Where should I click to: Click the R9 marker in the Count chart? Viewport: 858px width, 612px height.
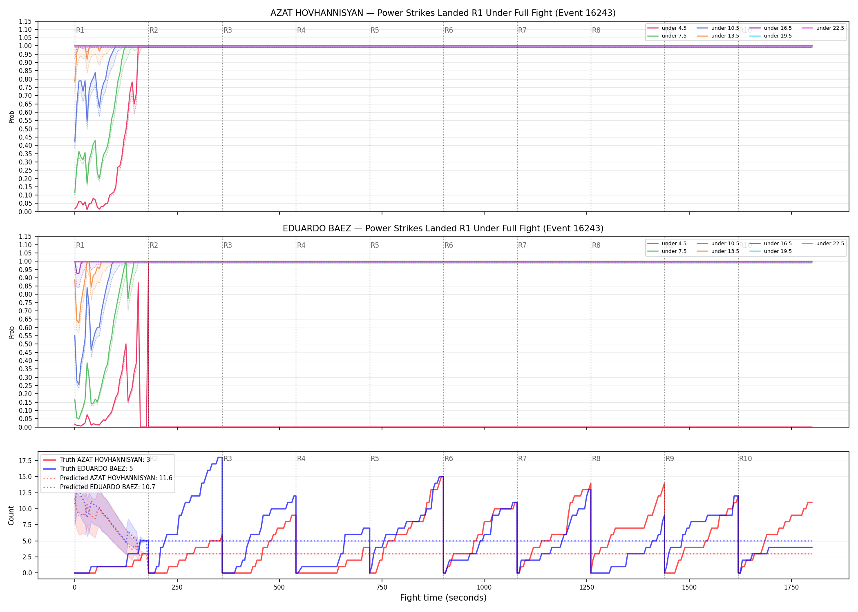pos(670,459)
